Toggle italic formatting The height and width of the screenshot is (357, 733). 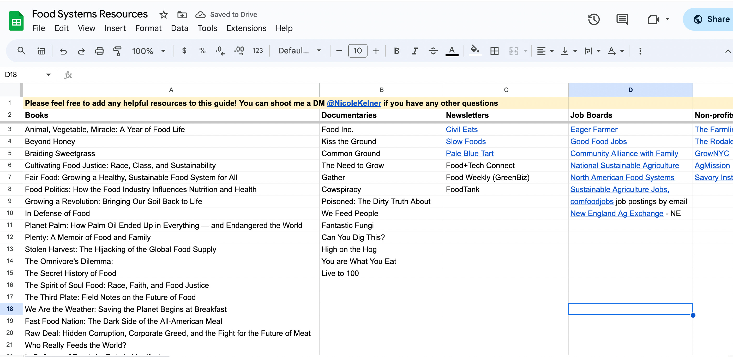[415, 51]
